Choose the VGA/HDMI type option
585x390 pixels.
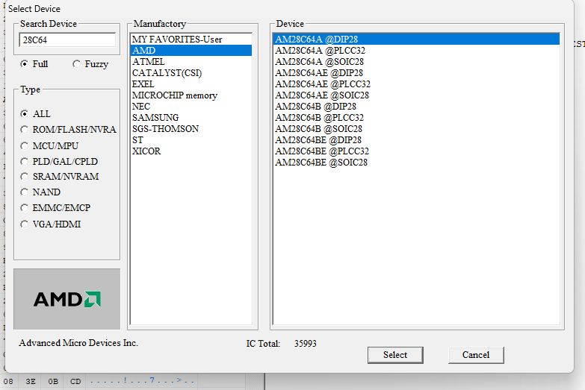(x=25, y=224)
